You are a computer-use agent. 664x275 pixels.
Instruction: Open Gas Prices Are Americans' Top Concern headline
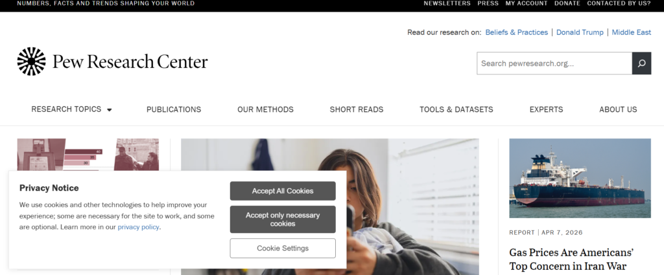click(x=571, y=259)
